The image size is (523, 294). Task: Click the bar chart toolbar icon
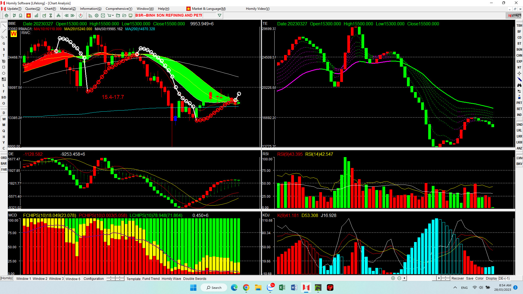click(36, 16)
